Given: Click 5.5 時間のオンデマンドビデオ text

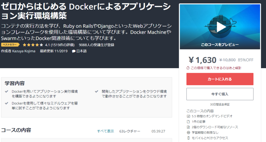Looking at the screenshot, I should pyautogui.click(x=212, y=116).
